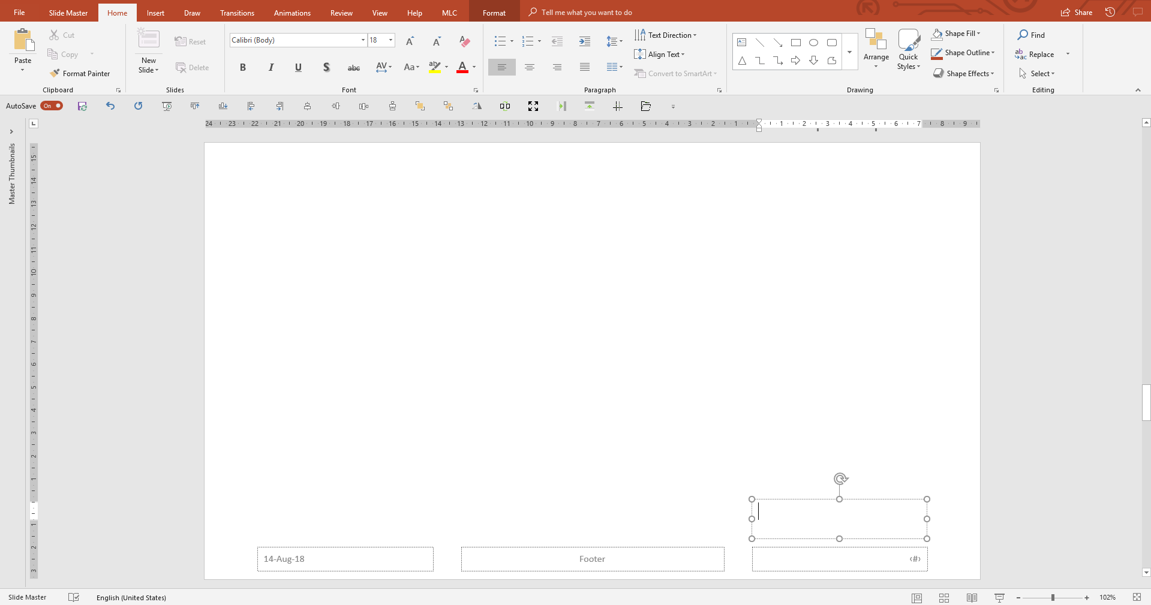The width and height of the screenshot is (1151, 605).
Task: Undo the last action
Action: (110, 106)
